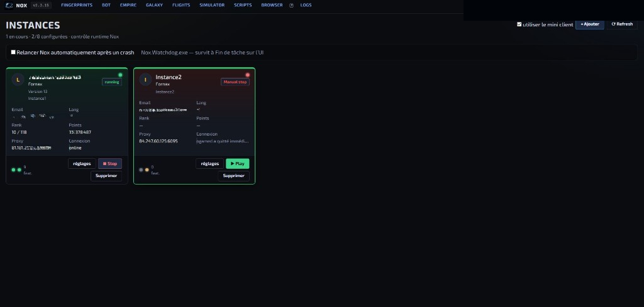The height and width of the screenshot is (307, 644).
Task: Click the truncated connexion message on Instance2
Action: 223,141
